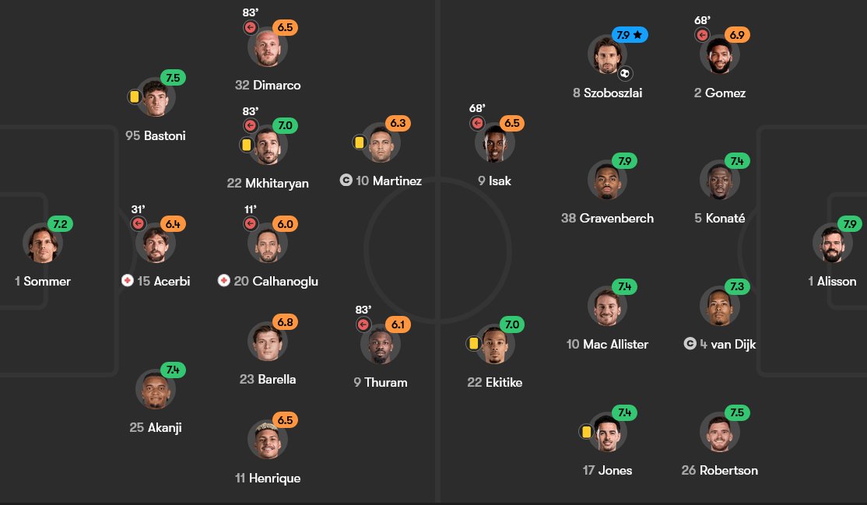Click the injury cross icon beside Acerbi
The height and width of the screenshot is (505, 867).
(x=128, y=281)
